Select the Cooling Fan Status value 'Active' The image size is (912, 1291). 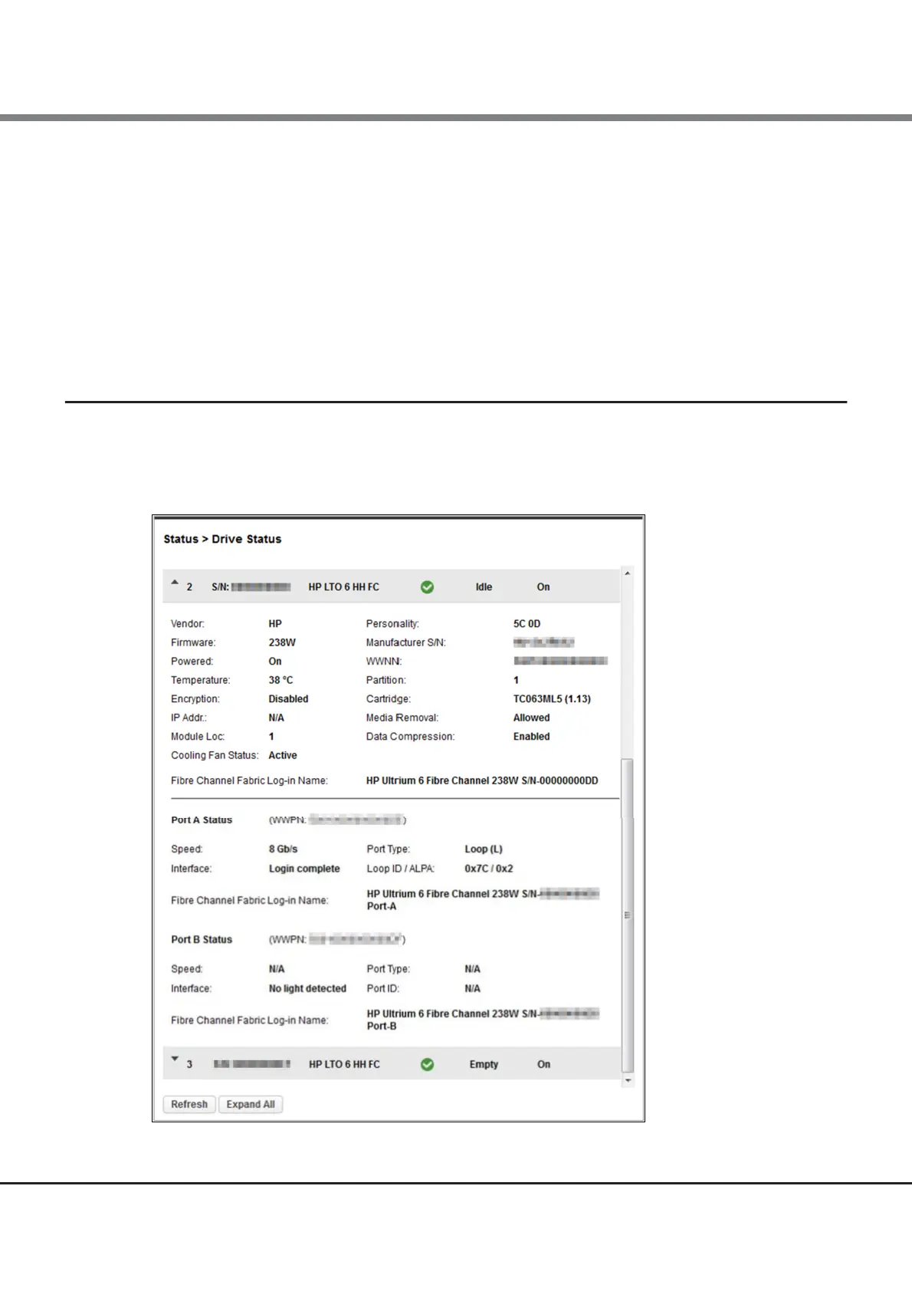(x=283, y=755)
